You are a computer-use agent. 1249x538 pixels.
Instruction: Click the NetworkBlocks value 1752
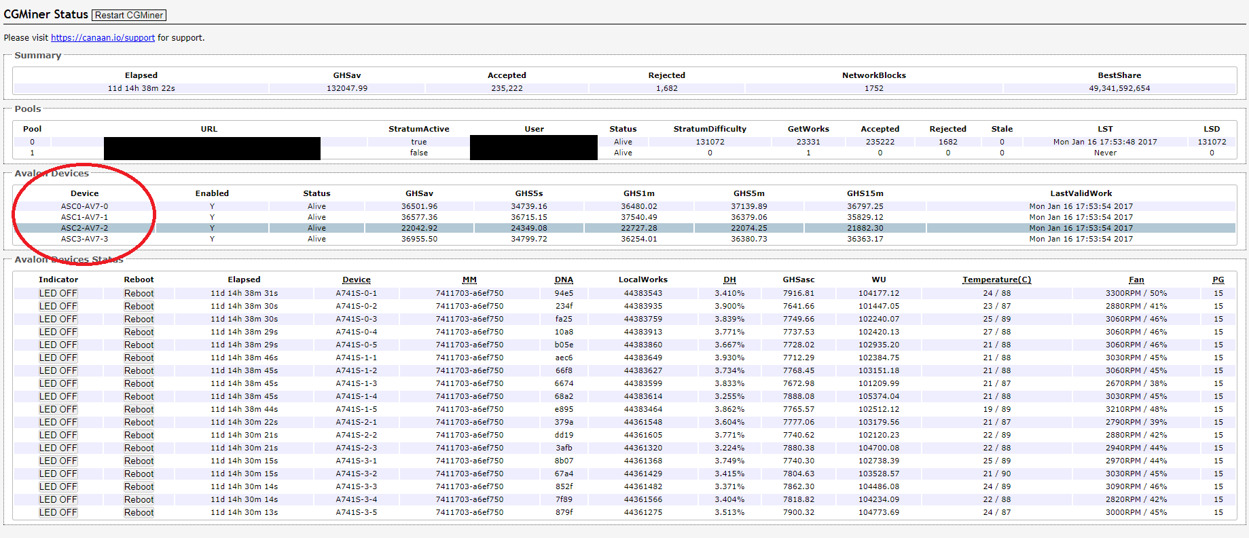coord(874,88)
